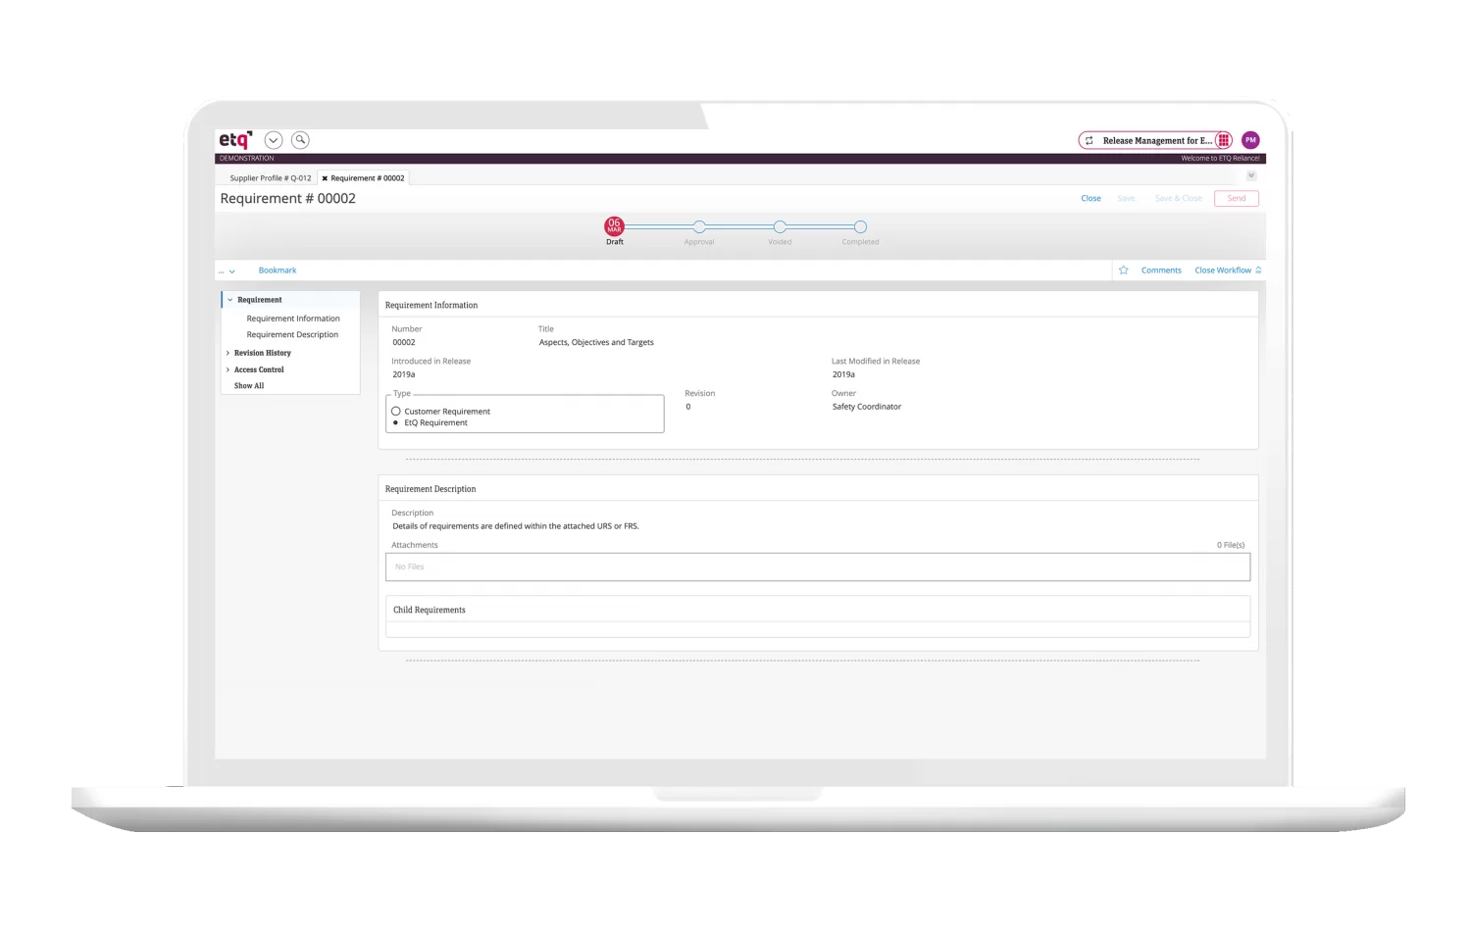Collapse the Requirement tree section
This screenshot has width=1471, height=932.
coord(230,300)
